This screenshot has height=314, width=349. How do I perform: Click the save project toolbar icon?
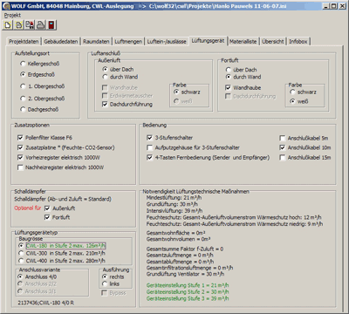(x=30, y=25)
